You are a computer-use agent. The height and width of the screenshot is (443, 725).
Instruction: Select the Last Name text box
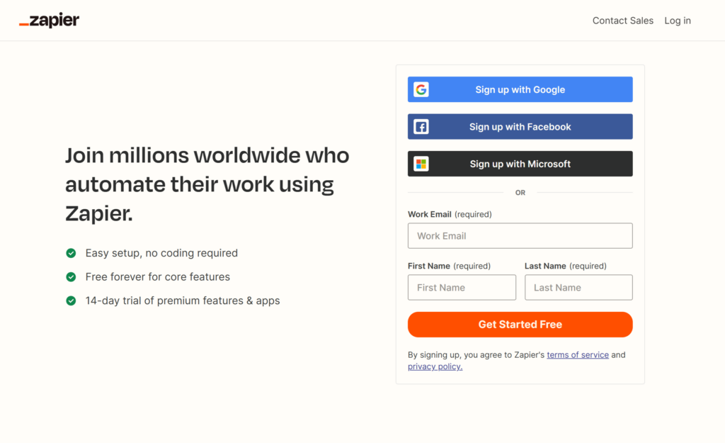pyautogui.click(x=578, y=288)
